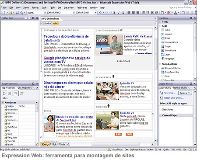Toggle italic formatting

pyautogui.click(x=119, y=13)
